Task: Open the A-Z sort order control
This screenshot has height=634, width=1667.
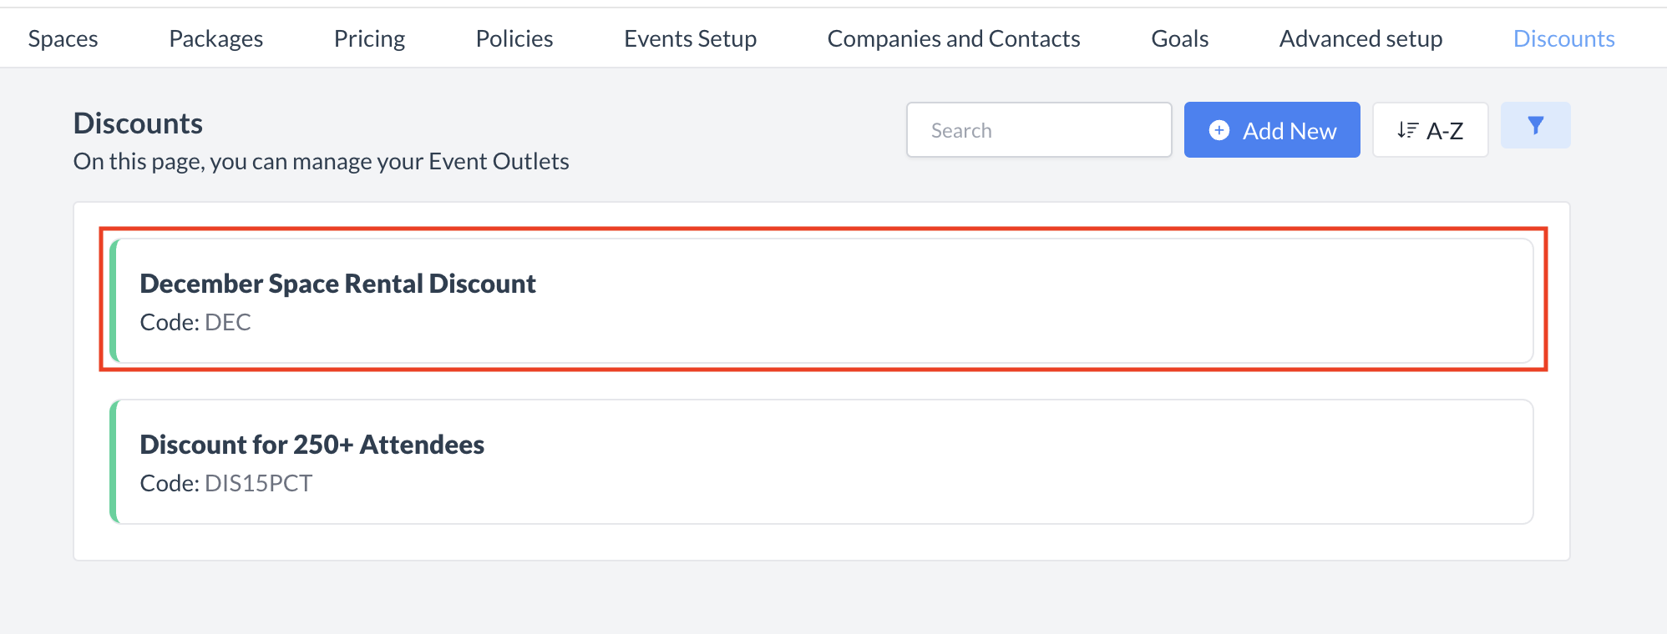Action: pyautogui.click(x=1430, y=130)
